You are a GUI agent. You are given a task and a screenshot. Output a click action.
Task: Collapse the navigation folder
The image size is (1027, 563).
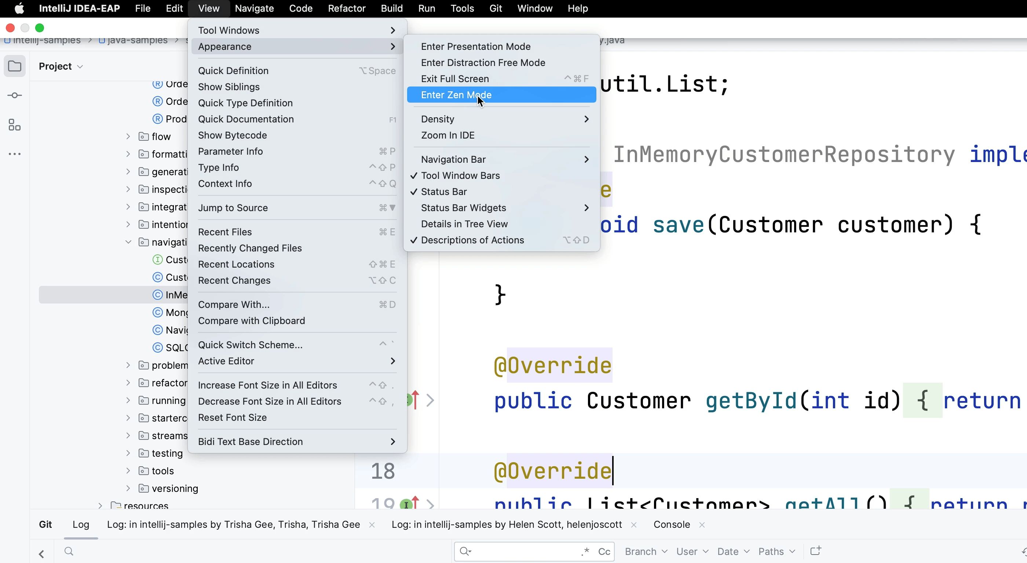pyautogui.click(x=128, y=242)
